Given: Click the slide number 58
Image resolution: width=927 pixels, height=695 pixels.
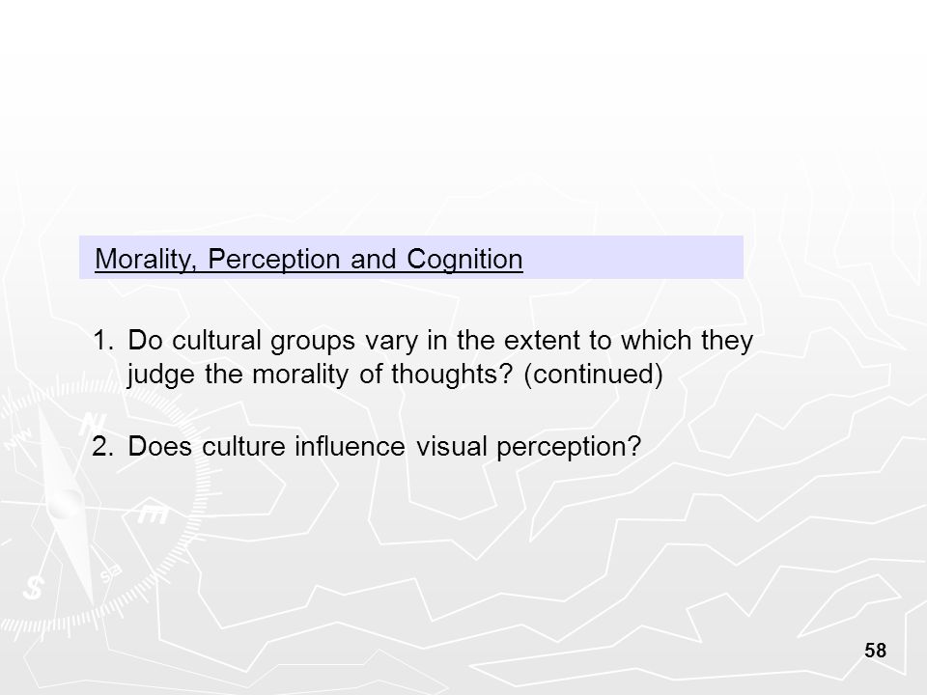Looking at the screenshot, I should click(875, 650).
